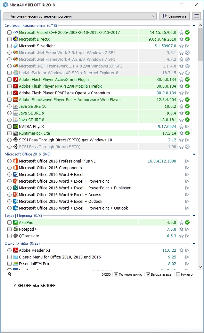Click the play arrow for EssentialPIM Pro

(x=187, y=264)
